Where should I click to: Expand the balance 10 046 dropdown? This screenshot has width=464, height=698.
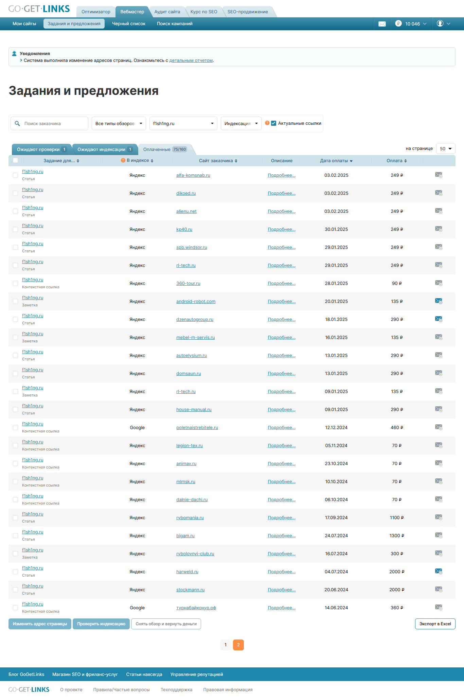[425, 24]
